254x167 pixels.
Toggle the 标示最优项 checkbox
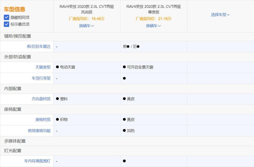point(7,24)
